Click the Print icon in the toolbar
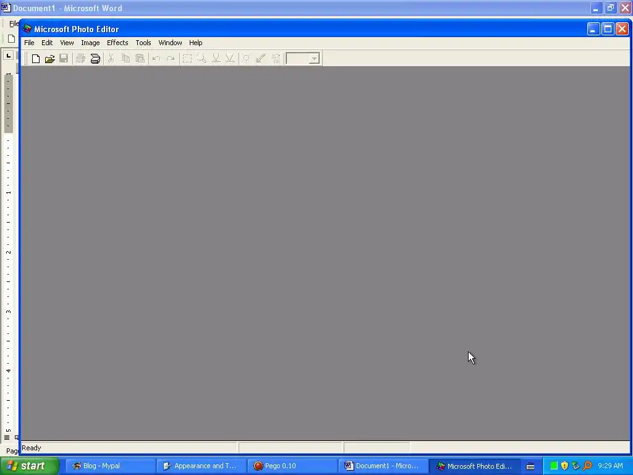 [80, 59]
